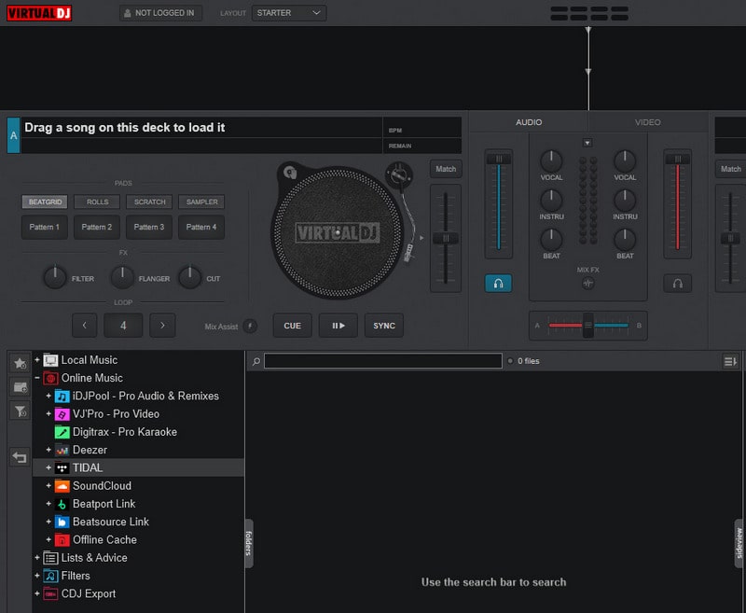The image size is (746, 613).
Task: Click deck A pitch slider handle
Action: 446,238
